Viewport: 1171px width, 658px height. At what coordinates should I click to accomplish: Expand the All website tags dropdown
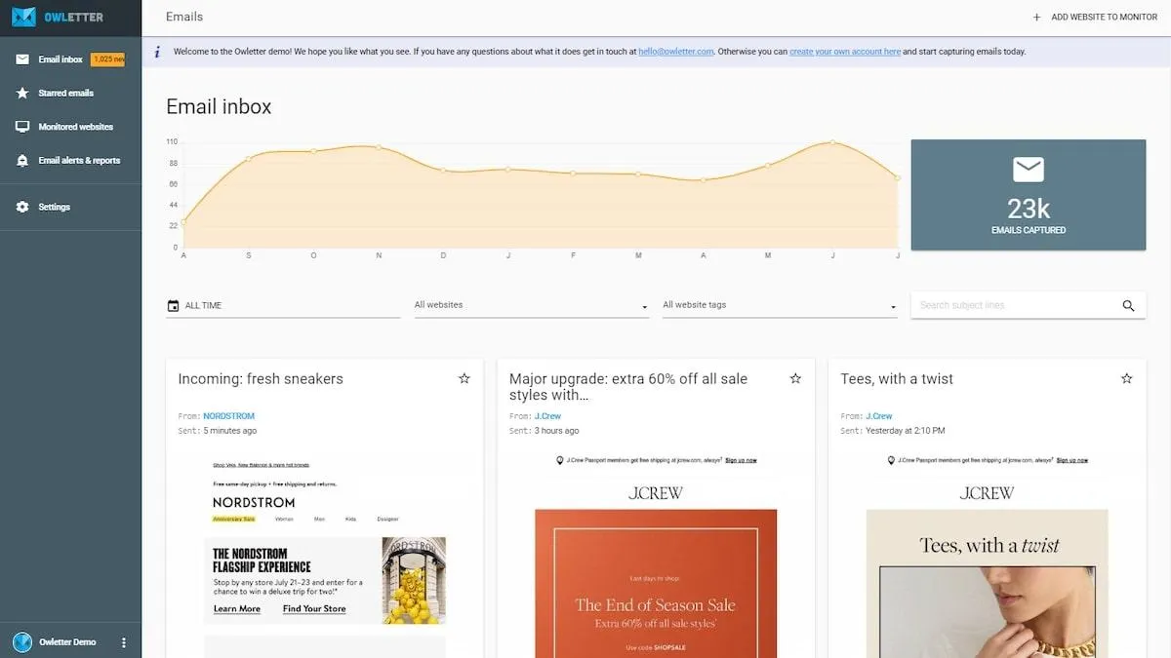pyautogui.click(x=780, y=305)
